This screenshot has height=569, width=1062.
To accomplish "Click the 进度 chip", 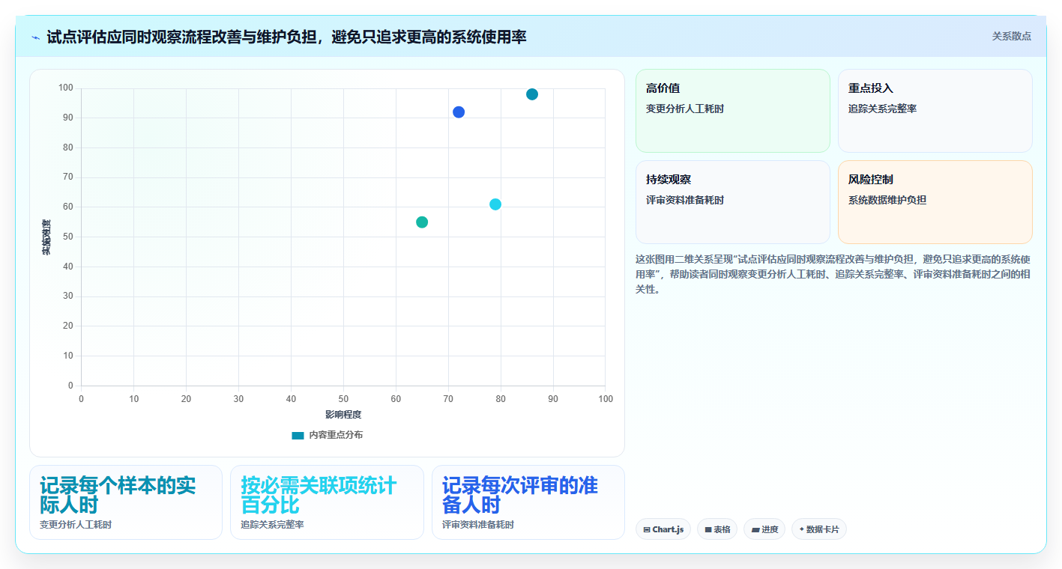I will 764,529.
